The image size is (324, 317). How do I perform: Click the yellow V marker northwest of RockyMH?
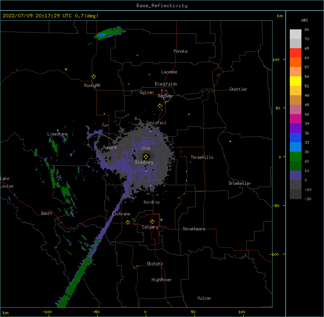coord(66,69)
